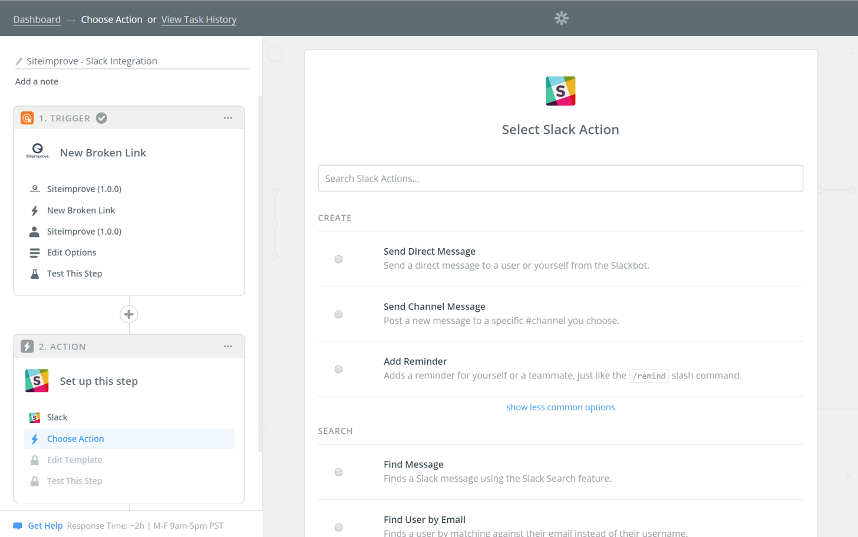This screenshot has height=537, width=858.
Task: Click the Send Direct Message title text
Action: coord(429,251)
